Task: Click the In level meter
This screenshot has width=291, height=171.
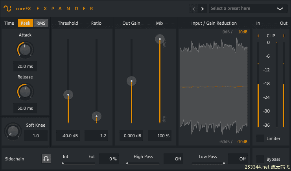Action: [258, 85]
